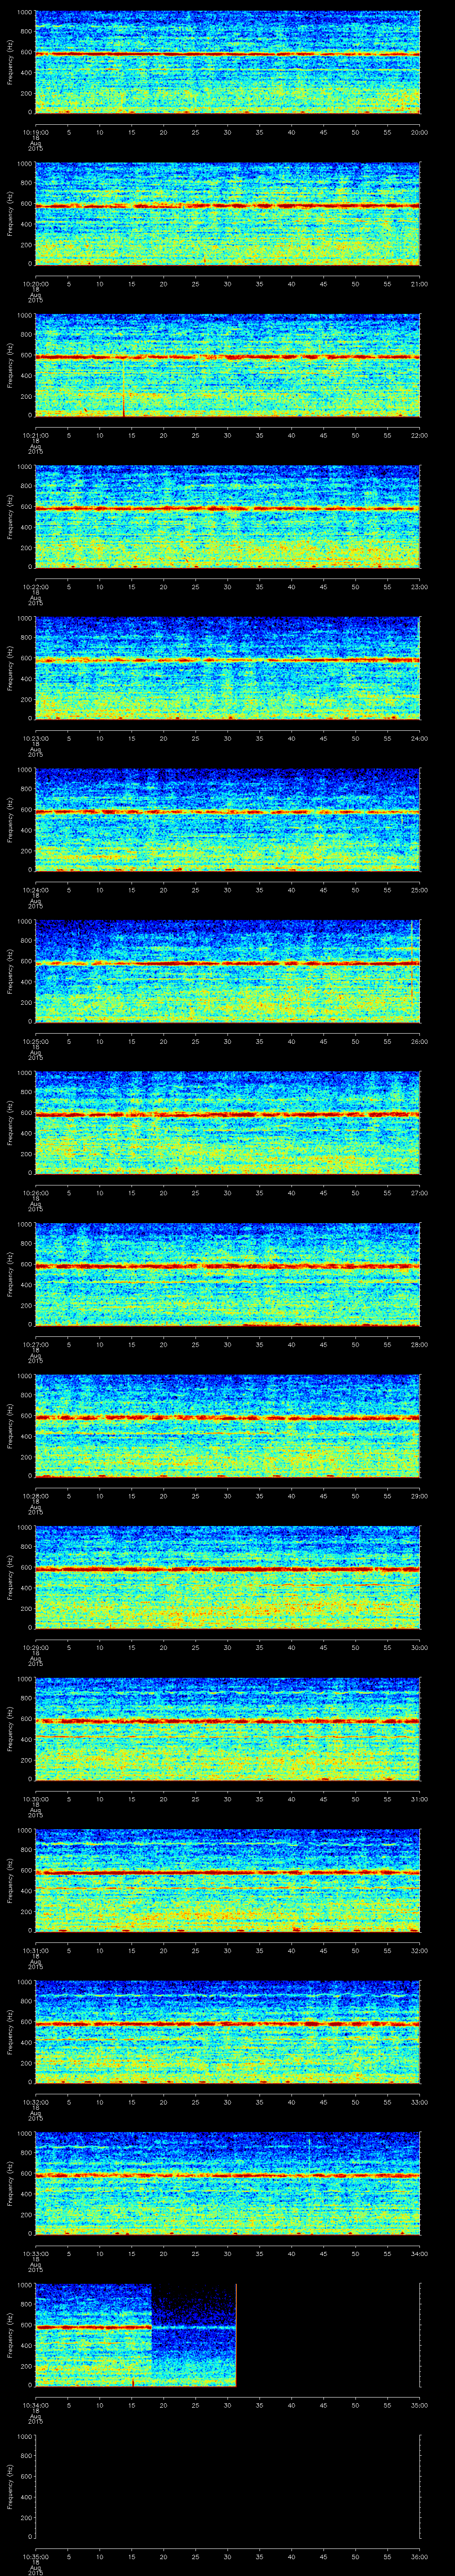Image resolution: width=455 pixels, height=2576 pixels.
Task: Select the 10:27:00 start label
Action: (x=35, y=1344)
